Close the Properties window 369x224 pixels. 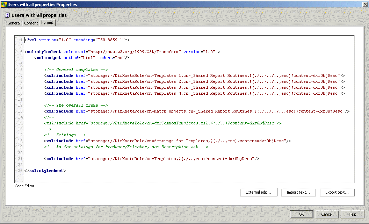(366, 4)
